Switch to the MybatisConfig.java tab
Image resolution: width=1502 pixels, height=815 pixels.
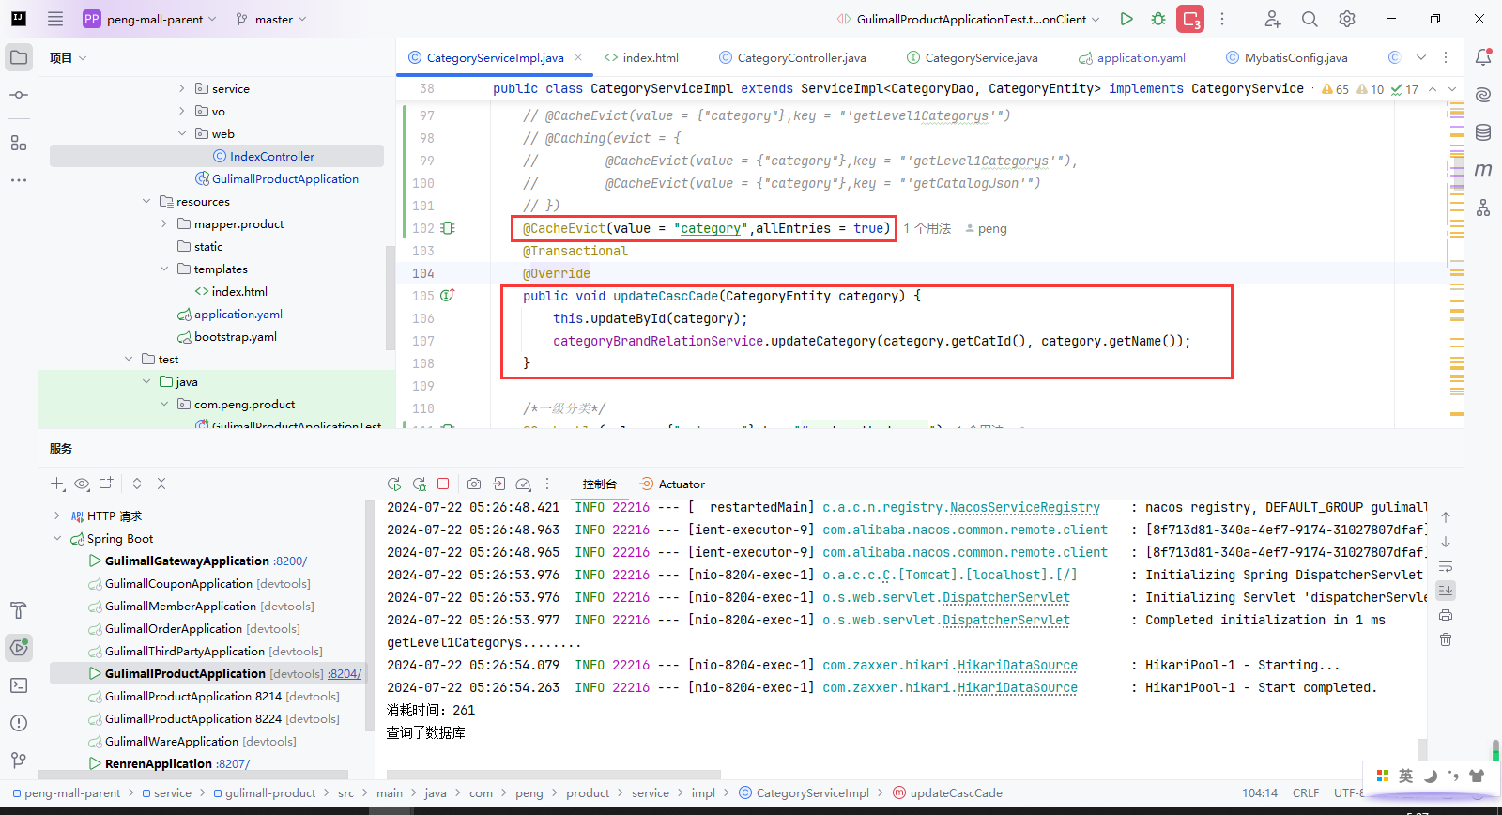pos(1287,57)
